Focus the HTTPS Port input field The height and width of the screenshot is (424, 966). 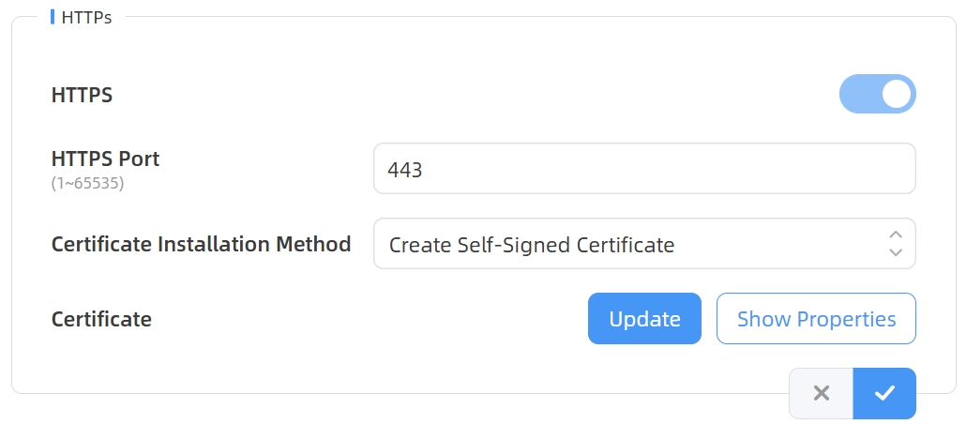click(x=643, y=169)
